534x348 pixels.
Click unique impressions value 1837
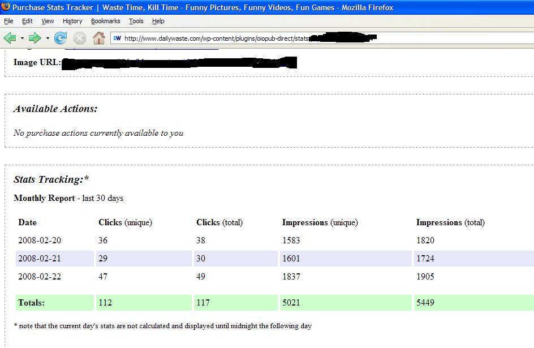[x=291, y=277]
